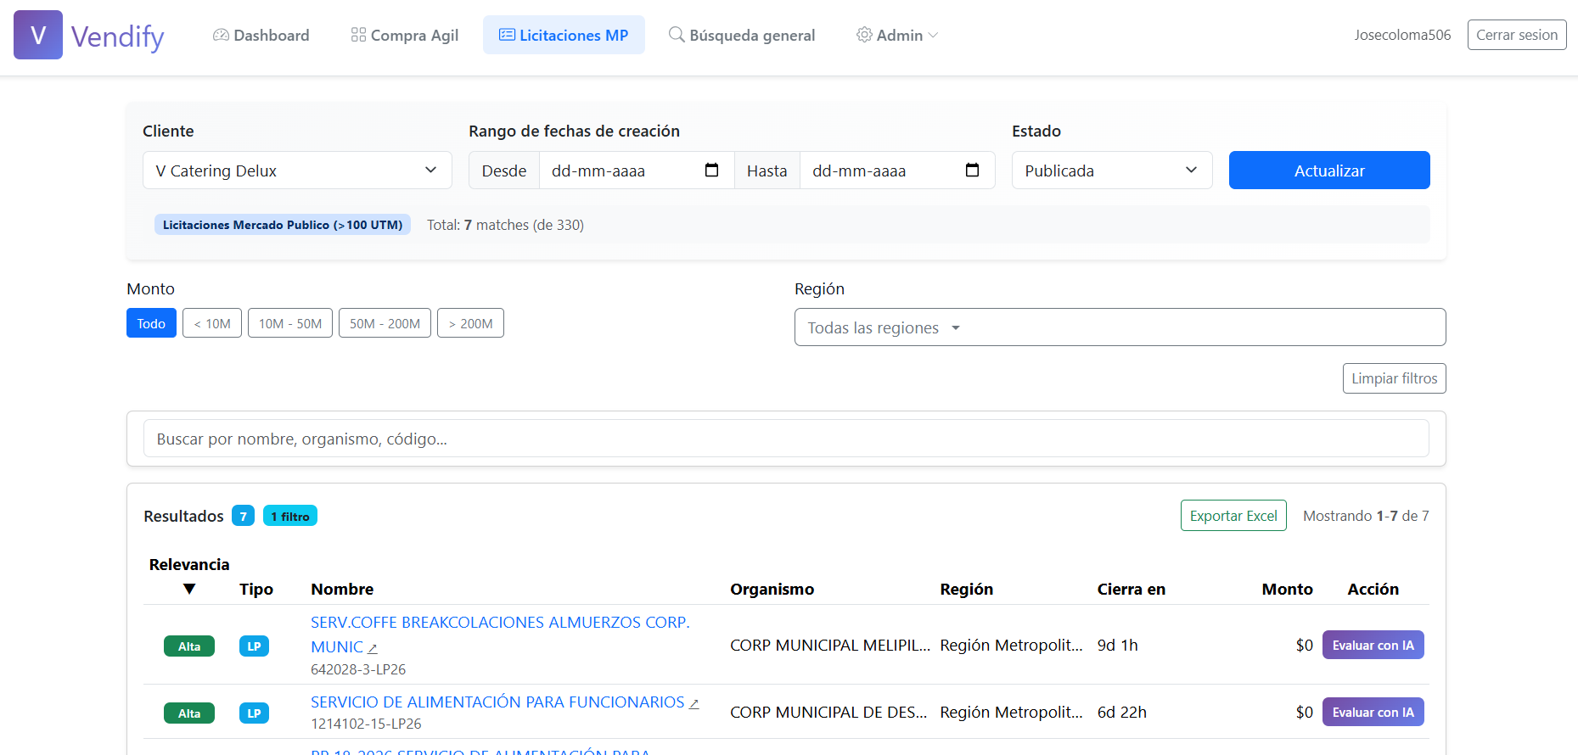This screenshot has width=1578, height=755.
Task: Click the 9d 1h closing time
Action: pyautogui.click(x=1117, y=645)
